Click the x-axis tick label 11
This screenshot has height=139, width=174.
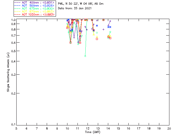[77, 129]
